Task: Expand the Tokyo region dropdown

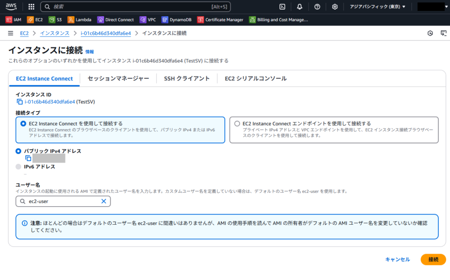Action: coord(377,7)
